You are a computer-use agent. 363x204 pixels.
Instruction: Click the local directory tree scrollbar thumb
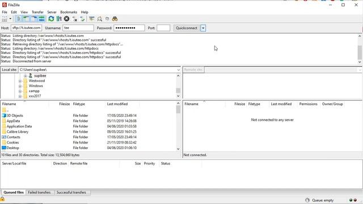(x=178, y=91)
